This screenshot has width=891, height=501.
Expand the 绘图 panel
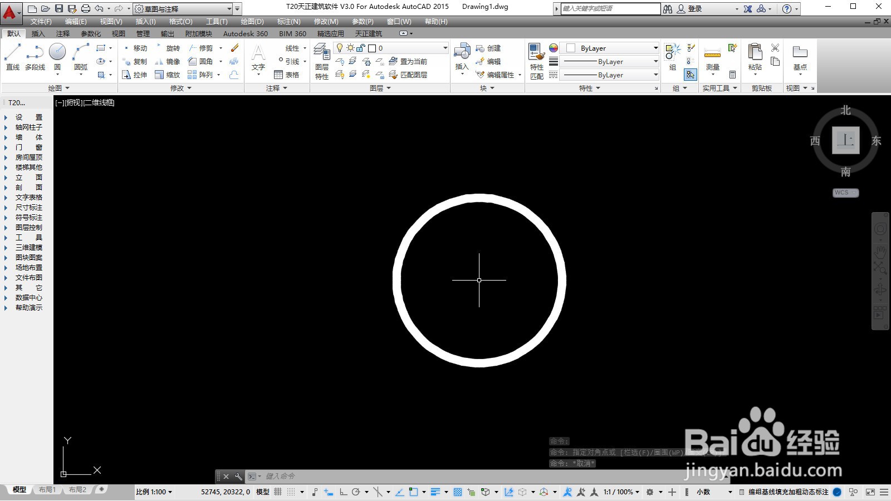click(x=58, y=88)
